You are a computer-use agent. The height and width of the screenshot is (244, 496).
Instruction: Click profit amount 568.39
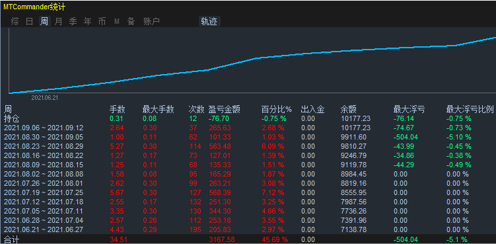(x=219, y=192)
